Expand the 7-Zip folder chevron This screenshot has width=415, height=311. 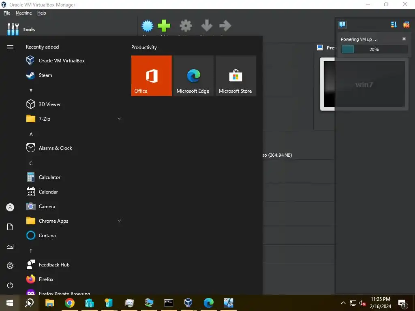pyautogui.click(x=119, y=119)
